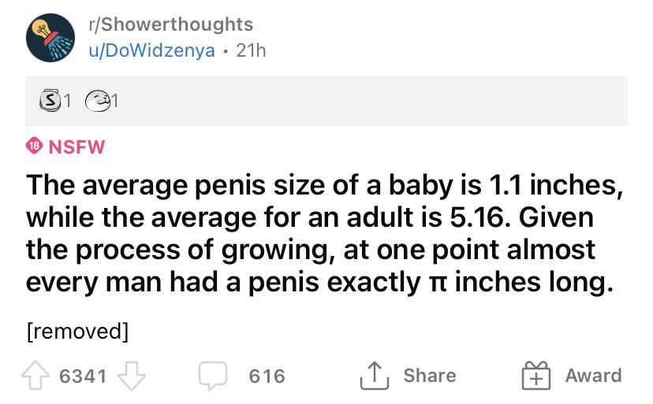Open the Showerthoughts subreddit avatar icon
This screenshot has width=653, height=404.
click(50, 38)
